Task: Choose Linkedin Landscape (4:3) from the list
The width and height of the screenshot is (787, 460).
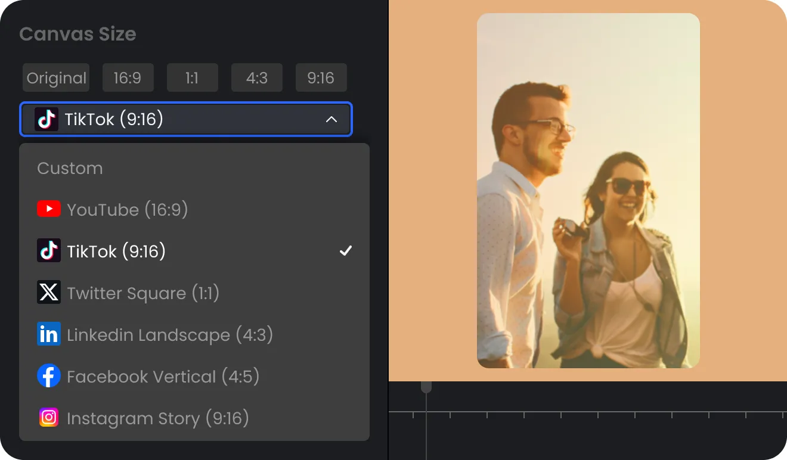Action: [169, 335]
